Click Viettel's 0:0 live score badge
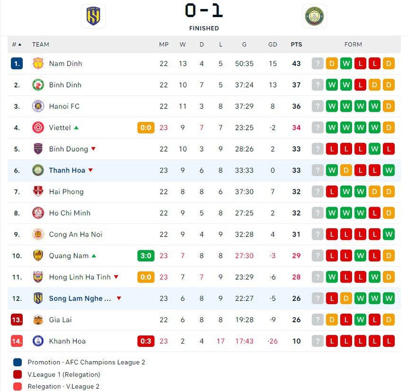This screenshot has width=408, height=391. coord(146,128)
